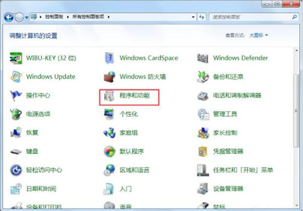
Task: Click the Back navigation button
Action: 9,18
